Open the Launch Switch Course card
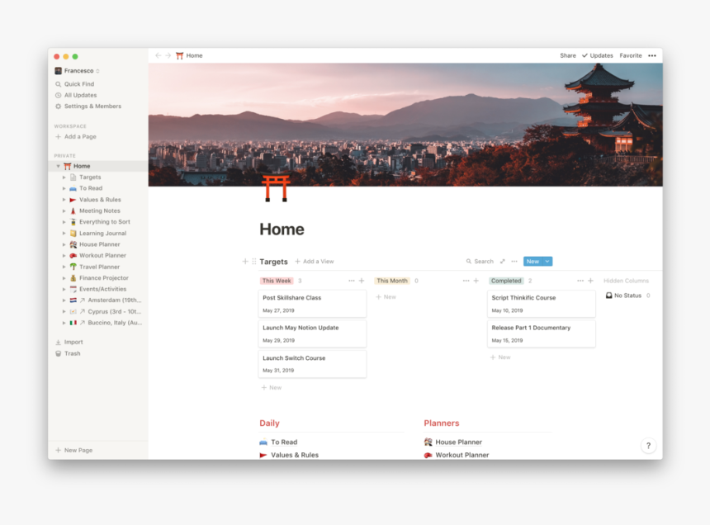 [x=312, y=364]
